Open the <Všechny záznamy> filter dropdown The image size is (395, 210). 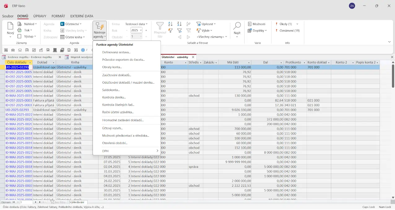(x=212, y=37)
